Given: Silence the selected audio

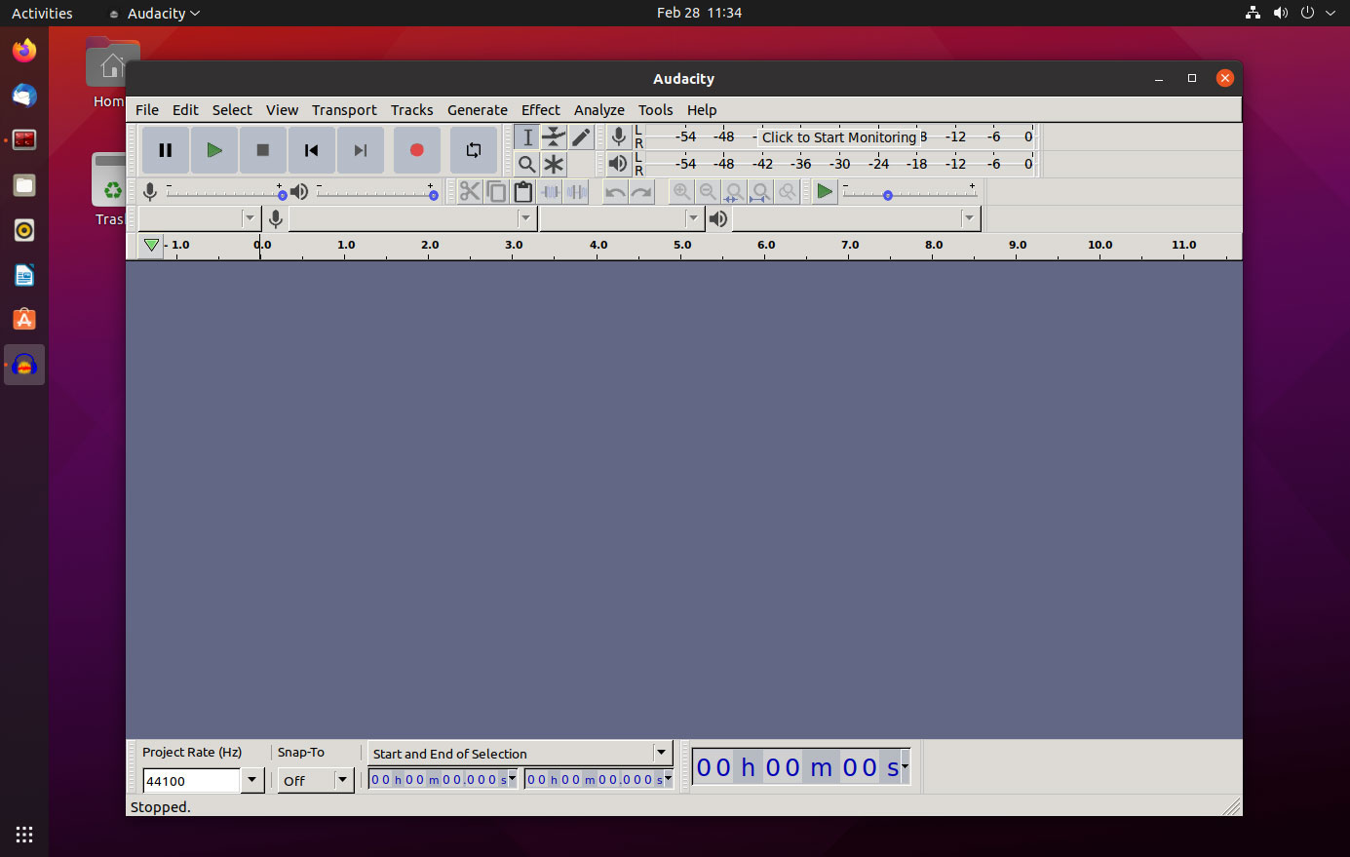Looking at the screenshot, I should 576,192.
